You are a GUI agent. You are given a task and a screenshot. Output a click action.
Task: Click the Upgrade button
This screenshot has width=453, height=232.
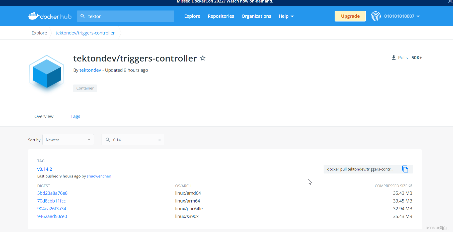(350, 16)
